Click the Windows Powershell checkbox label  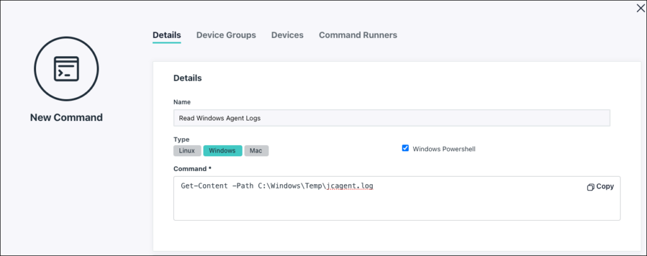click(x=444, y=149)
